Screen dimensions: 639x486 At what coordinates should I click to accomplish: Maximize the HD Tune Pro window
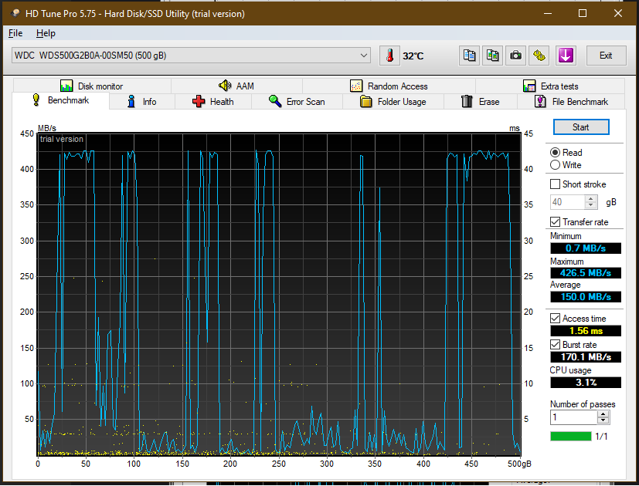click(583, 13)
